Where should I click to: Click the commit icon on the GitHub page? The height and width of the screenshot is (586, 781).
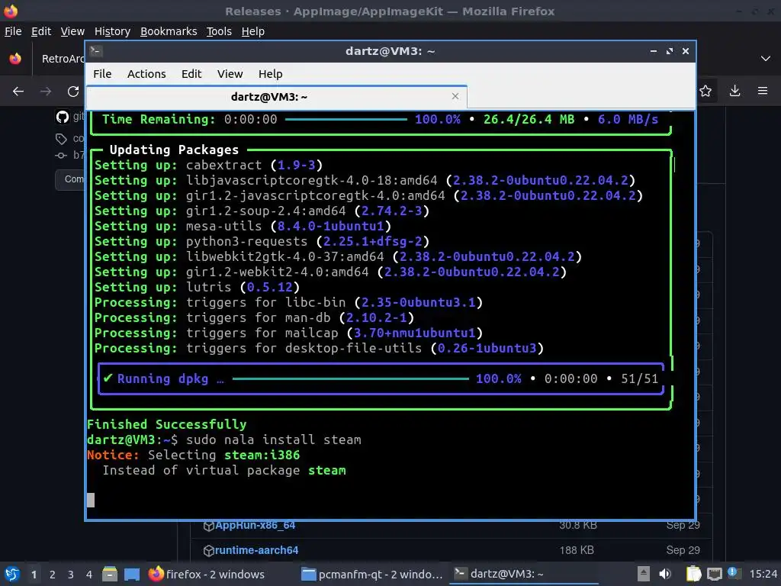coord(61,156)
